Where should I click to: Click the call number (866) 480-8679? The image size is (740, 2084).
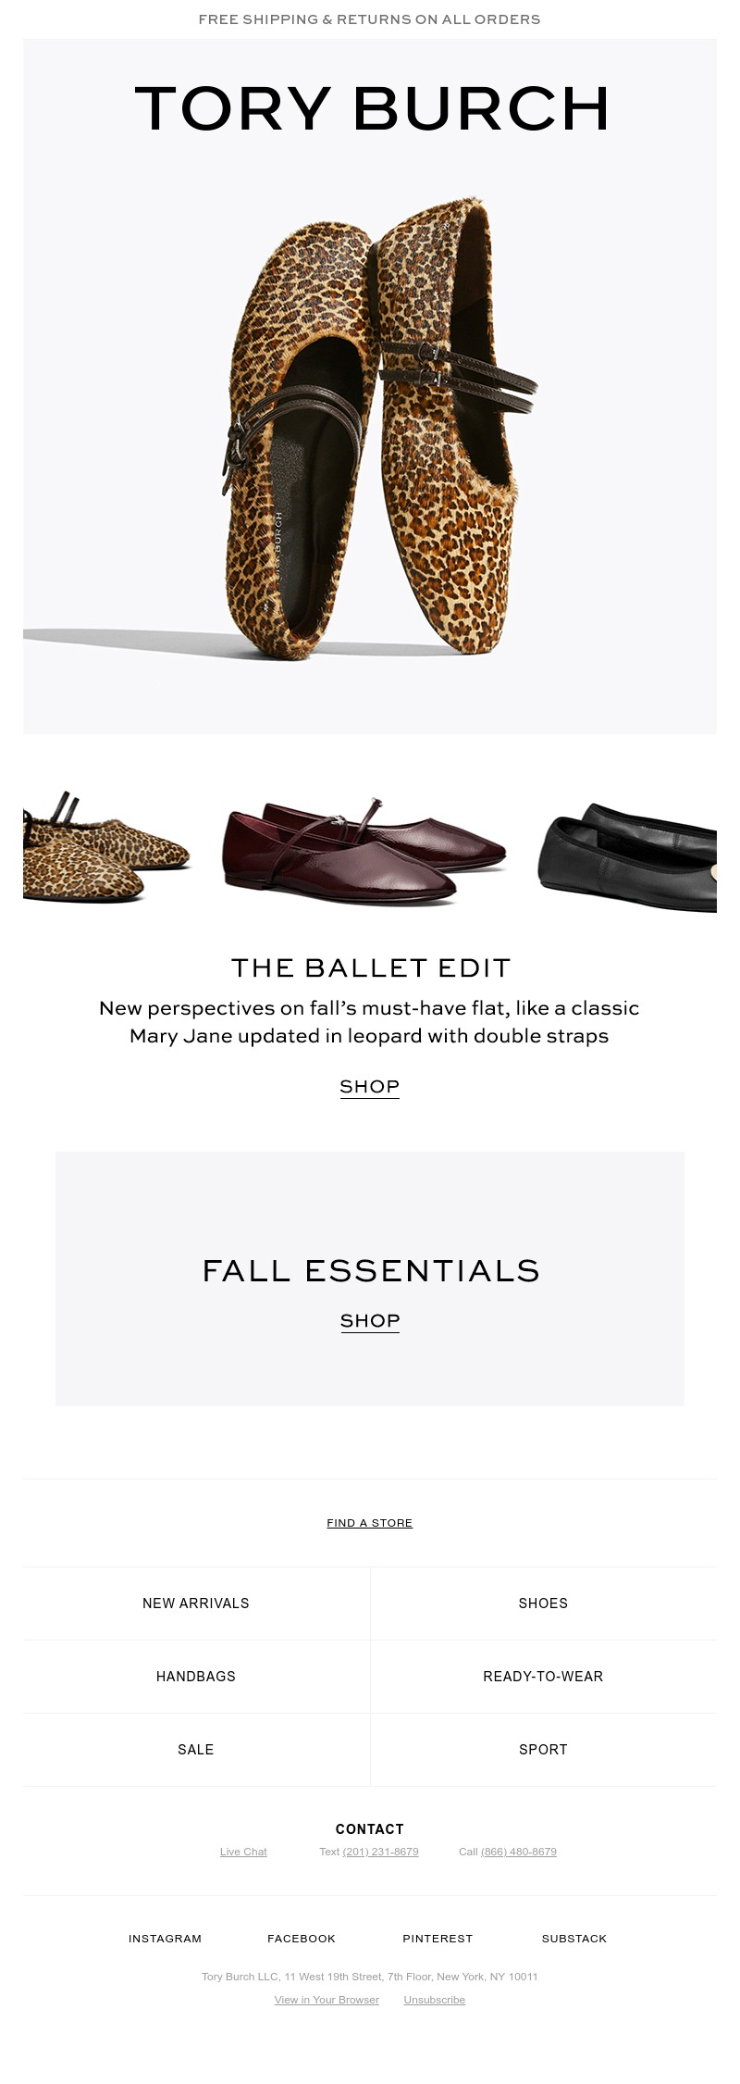click(519, 1852)
